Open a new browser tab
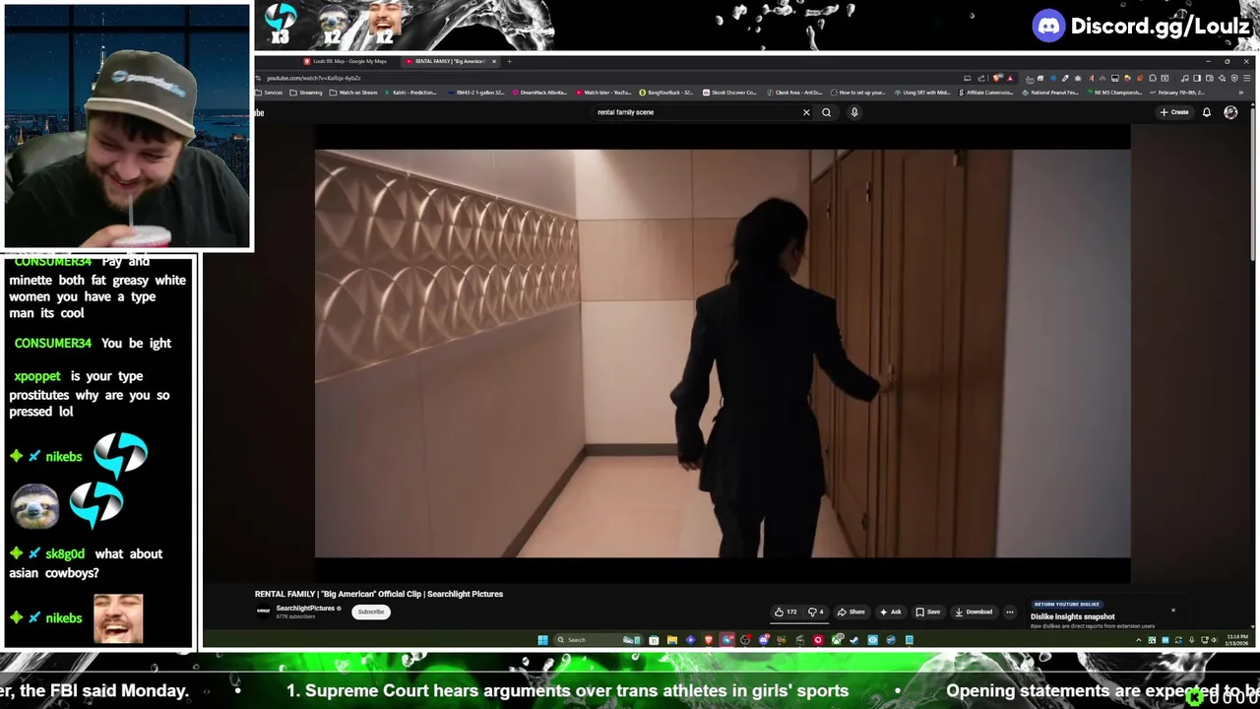Image resolution: width=1260 pixels, height=709 pixels. [x=509, y=61]
